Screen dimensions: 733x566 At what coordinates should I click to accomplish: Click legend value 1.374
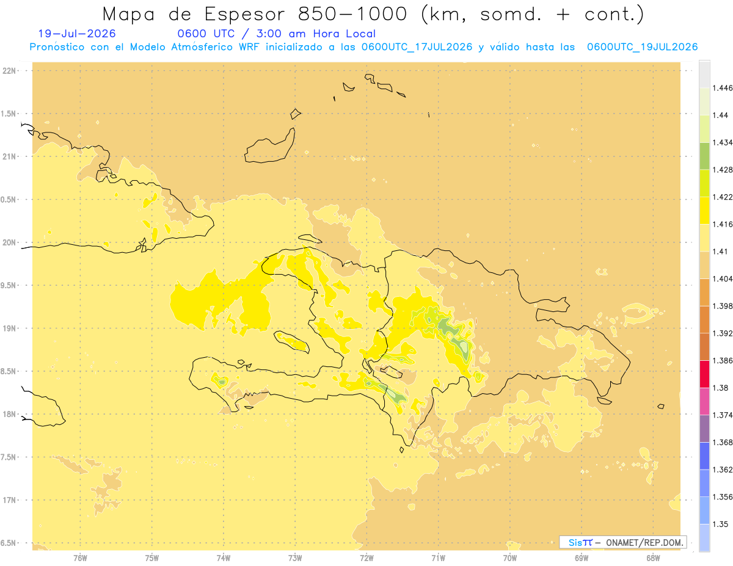pyautogui.click(x=722, y=415)
